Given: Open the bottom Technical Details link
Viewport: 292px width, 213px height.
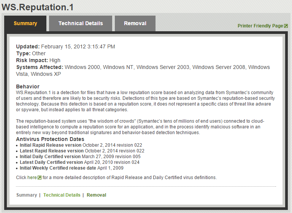Looking at the screenshot, I should coord(62,195).
